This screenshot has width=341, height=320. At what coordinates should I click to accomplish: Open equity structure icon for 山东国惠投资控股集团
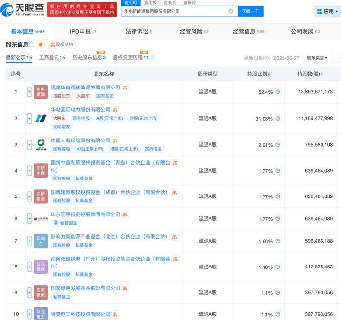pos(125,214)
